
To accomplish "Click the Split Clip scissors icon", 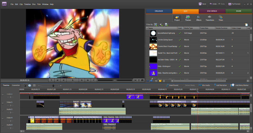I will (135, 80).
